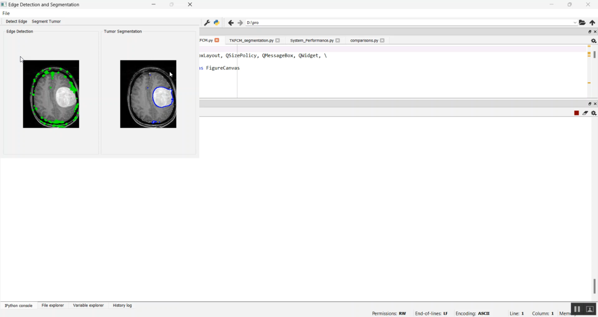Image resolution: width=598 pixels, height=317 pixels.
Task: Close the comparisons.py tab
Action: click(x=382, y=40)
